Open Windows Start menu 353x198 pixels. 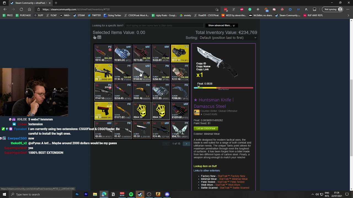(4, 194)
